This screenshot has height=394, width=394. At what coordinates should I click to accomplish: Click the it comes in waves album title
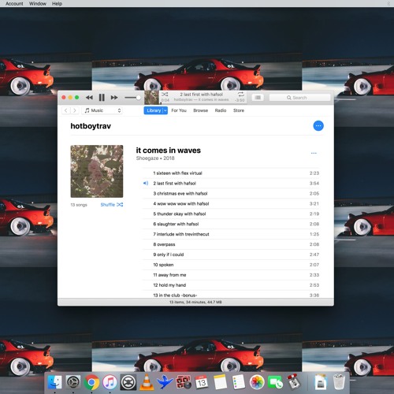point(169,151)
